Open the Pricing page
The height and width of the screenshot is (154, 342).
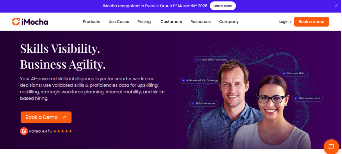[144, 22]
